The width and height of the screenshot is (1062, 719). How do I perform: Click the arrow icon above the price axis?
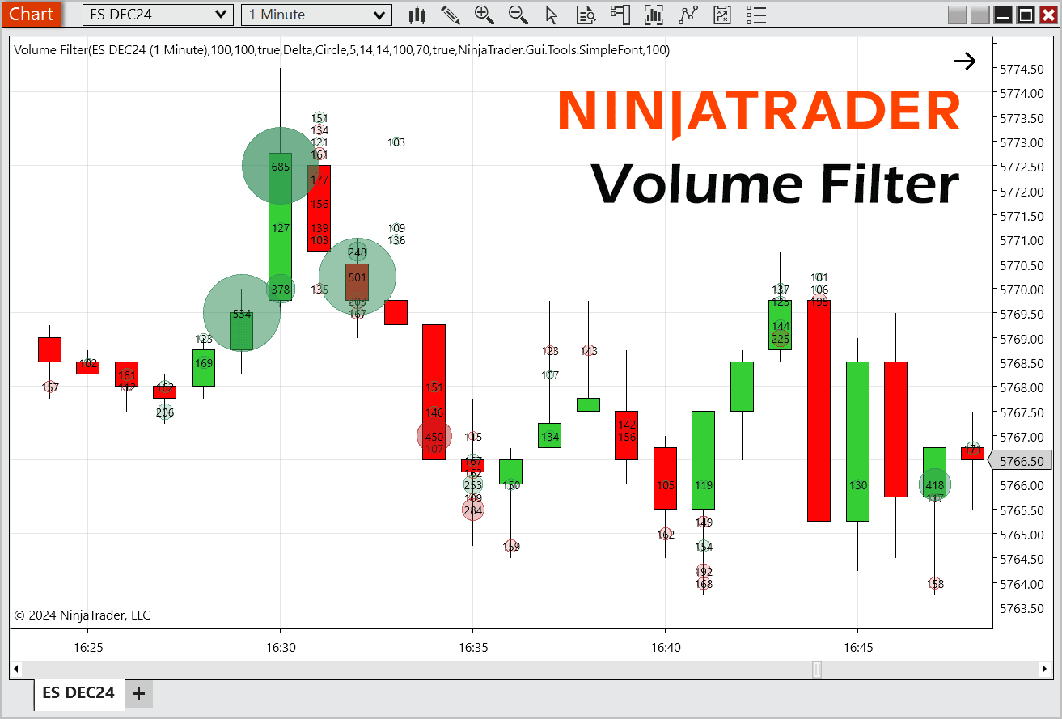click(965, 61)
